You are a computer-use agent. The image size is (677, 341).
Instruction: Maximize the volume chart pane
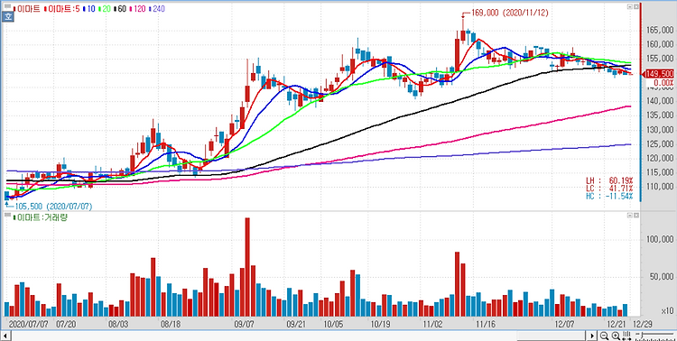[635, 215]
